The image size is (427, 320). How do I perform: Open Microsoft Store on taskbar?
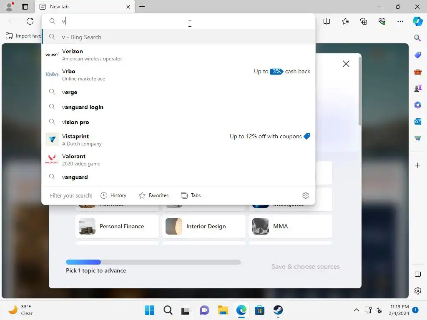pyautogui.click(x=259, y=310)
